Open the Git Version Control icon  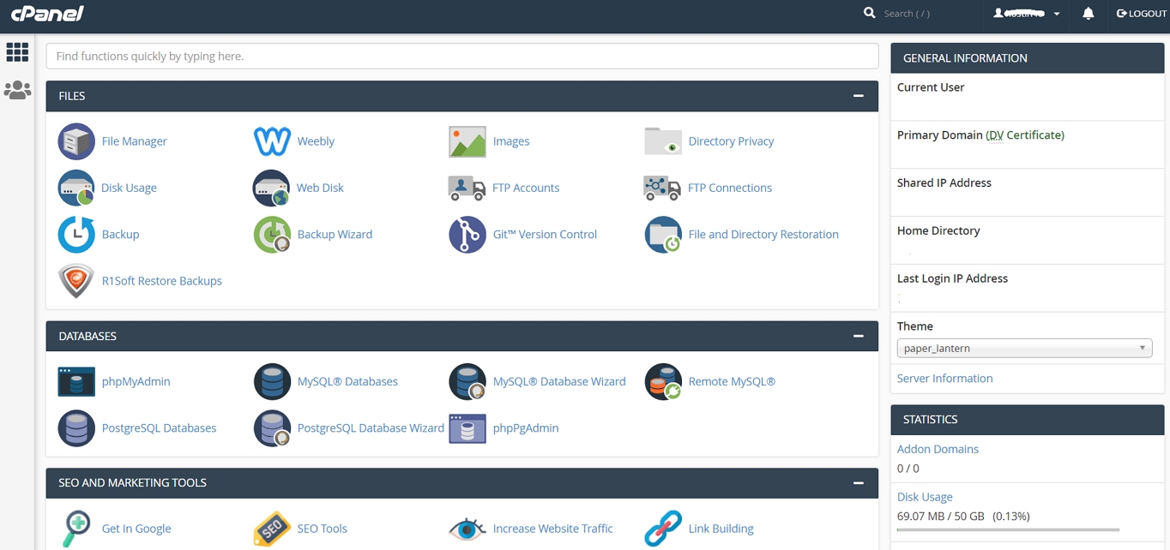pos(467,234)
